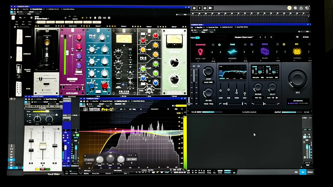
Task: Open the Pro-Q 3 Vocal Lead 2 preset menu
Action: [155, 109]
